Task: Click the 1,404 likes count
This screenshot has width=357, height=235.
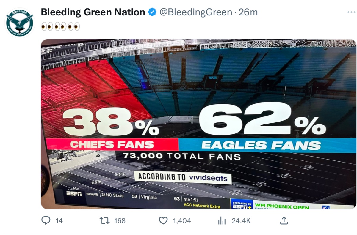Action: (x=182, y=221)
